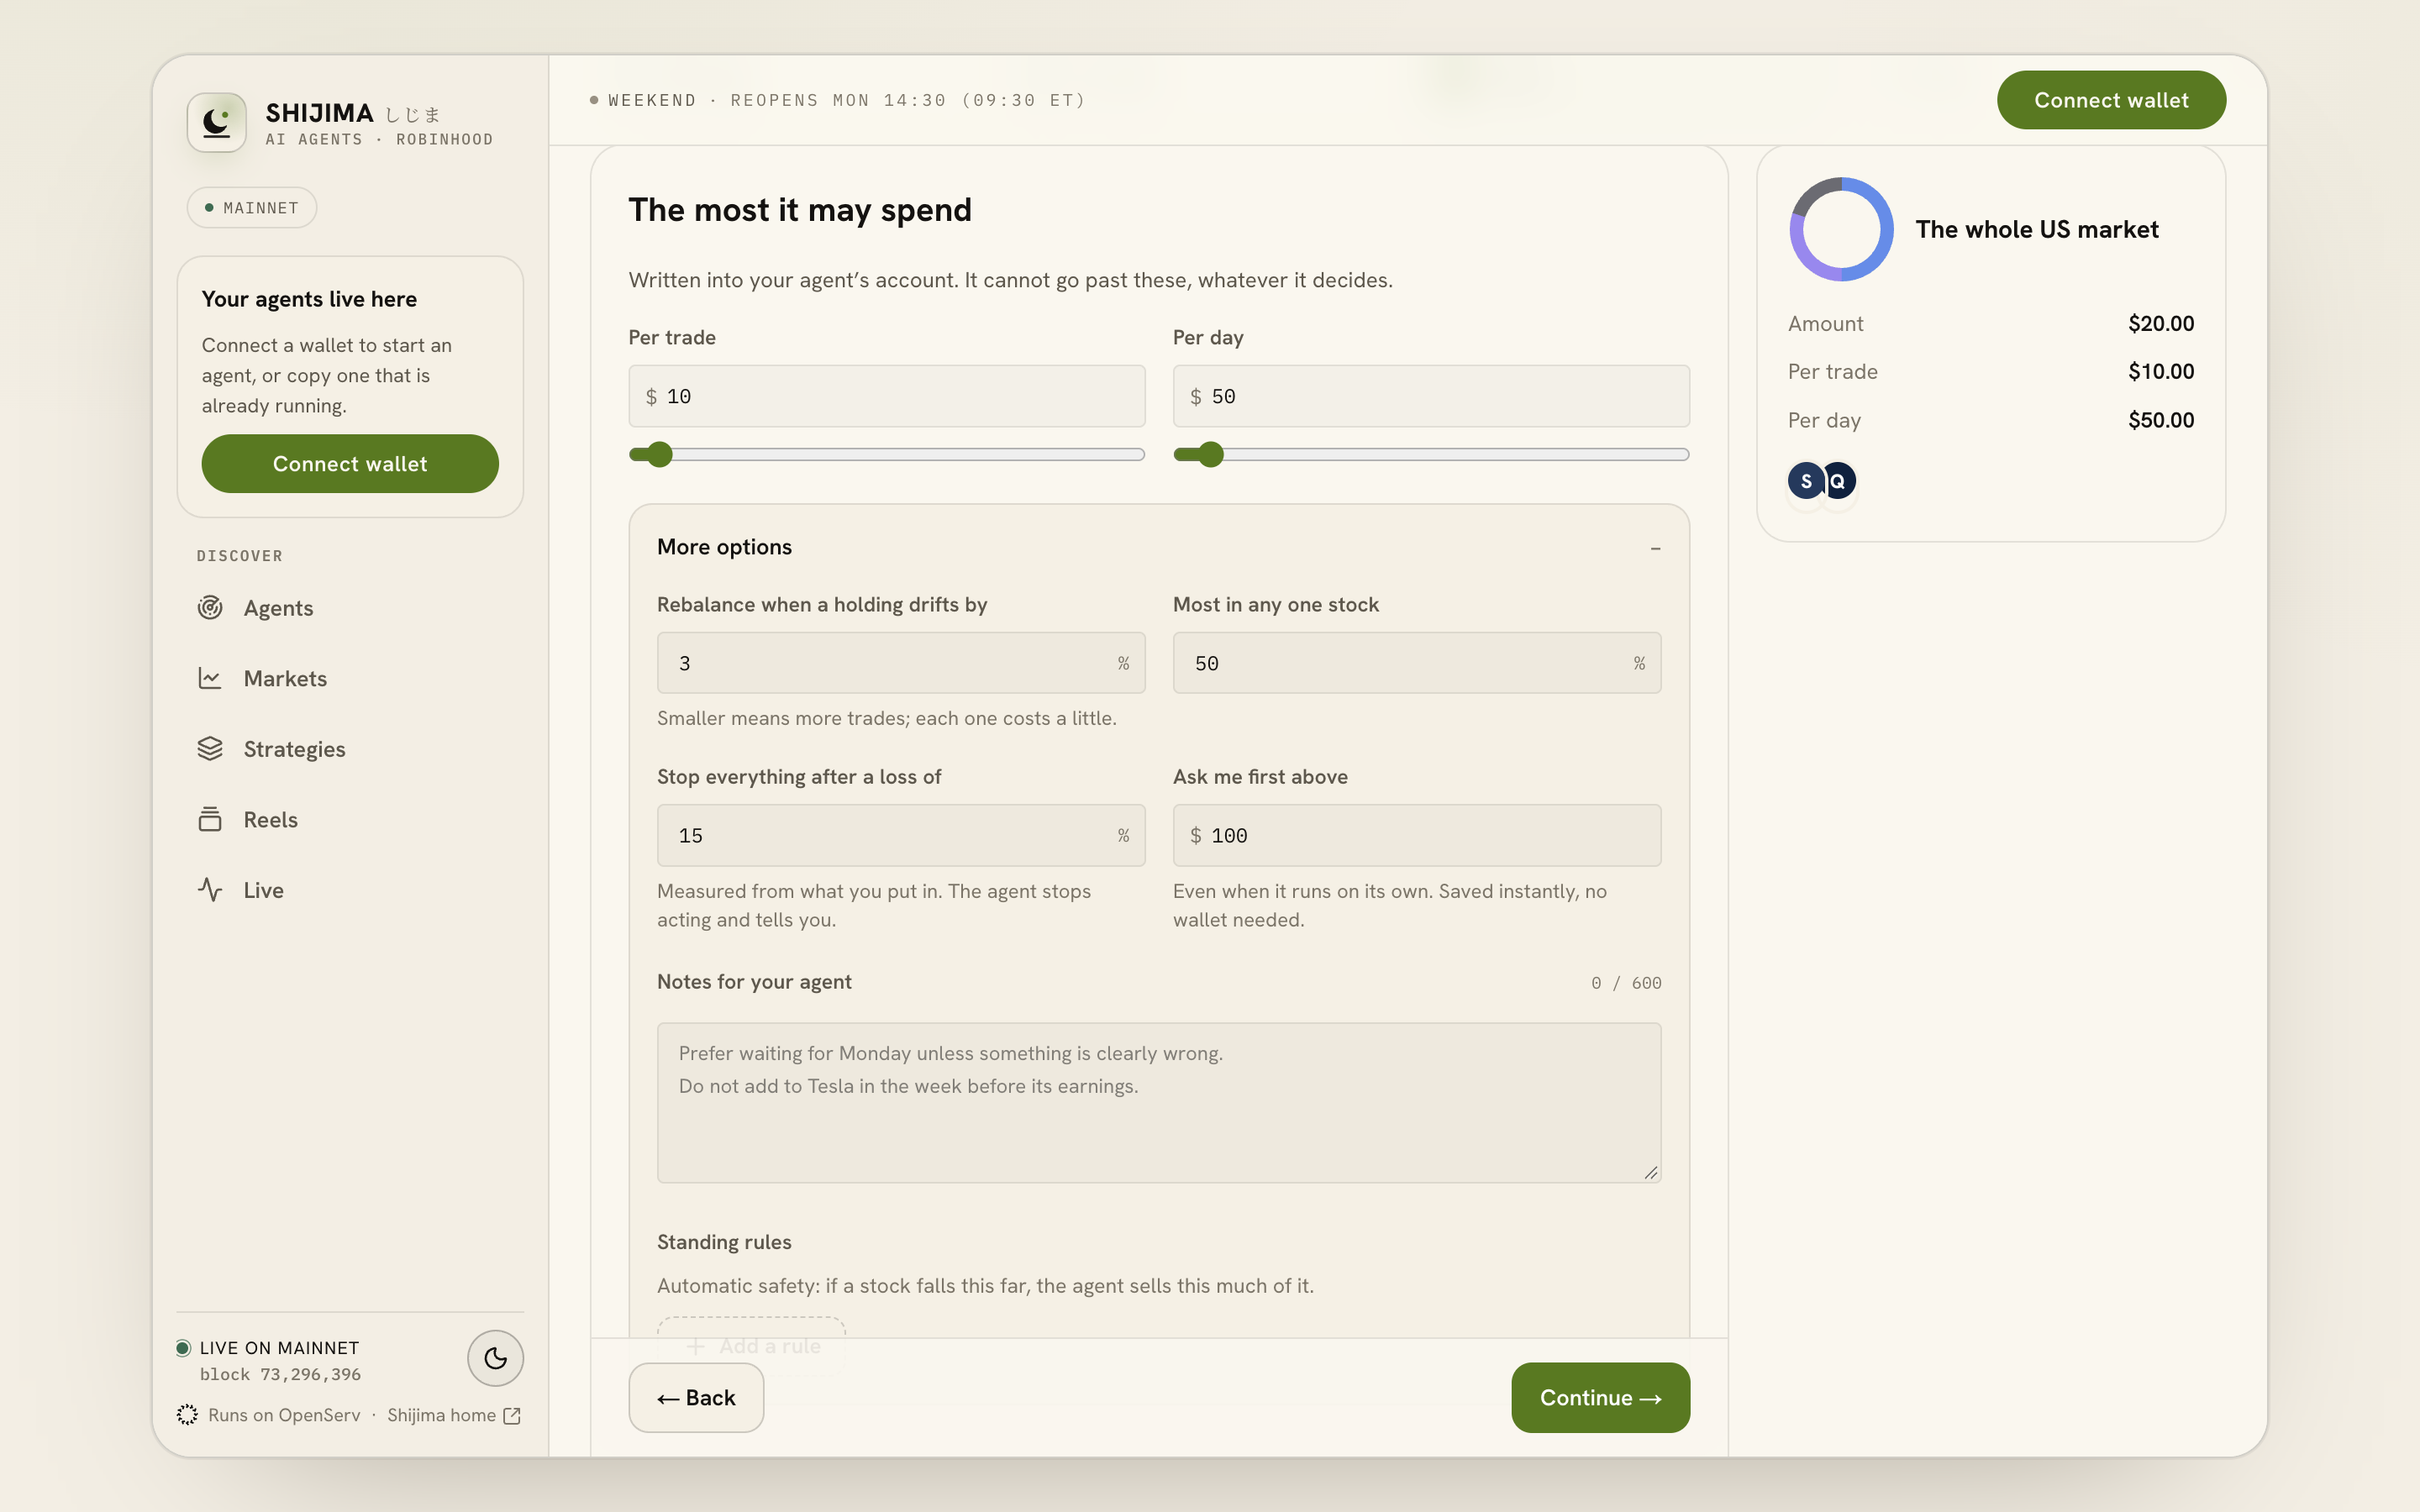Click the Per trade amount field
The width and height of the screenshot is (2420, 1512).
tap(887, 396)
